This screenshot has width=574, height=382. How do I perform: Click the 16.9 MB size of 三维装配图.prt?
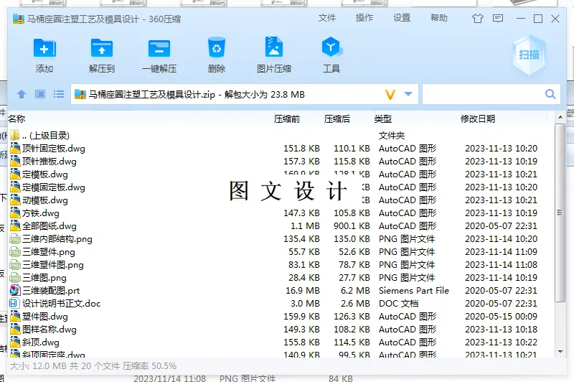[x=303, y=290]
